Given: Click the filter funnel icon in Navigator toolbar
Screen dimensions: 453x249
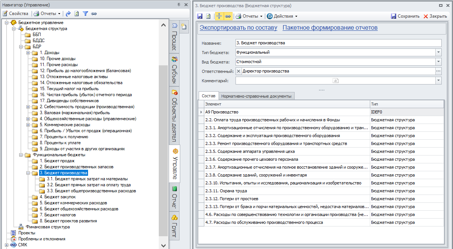Looking at the screenshot, I should pos(85,14).
